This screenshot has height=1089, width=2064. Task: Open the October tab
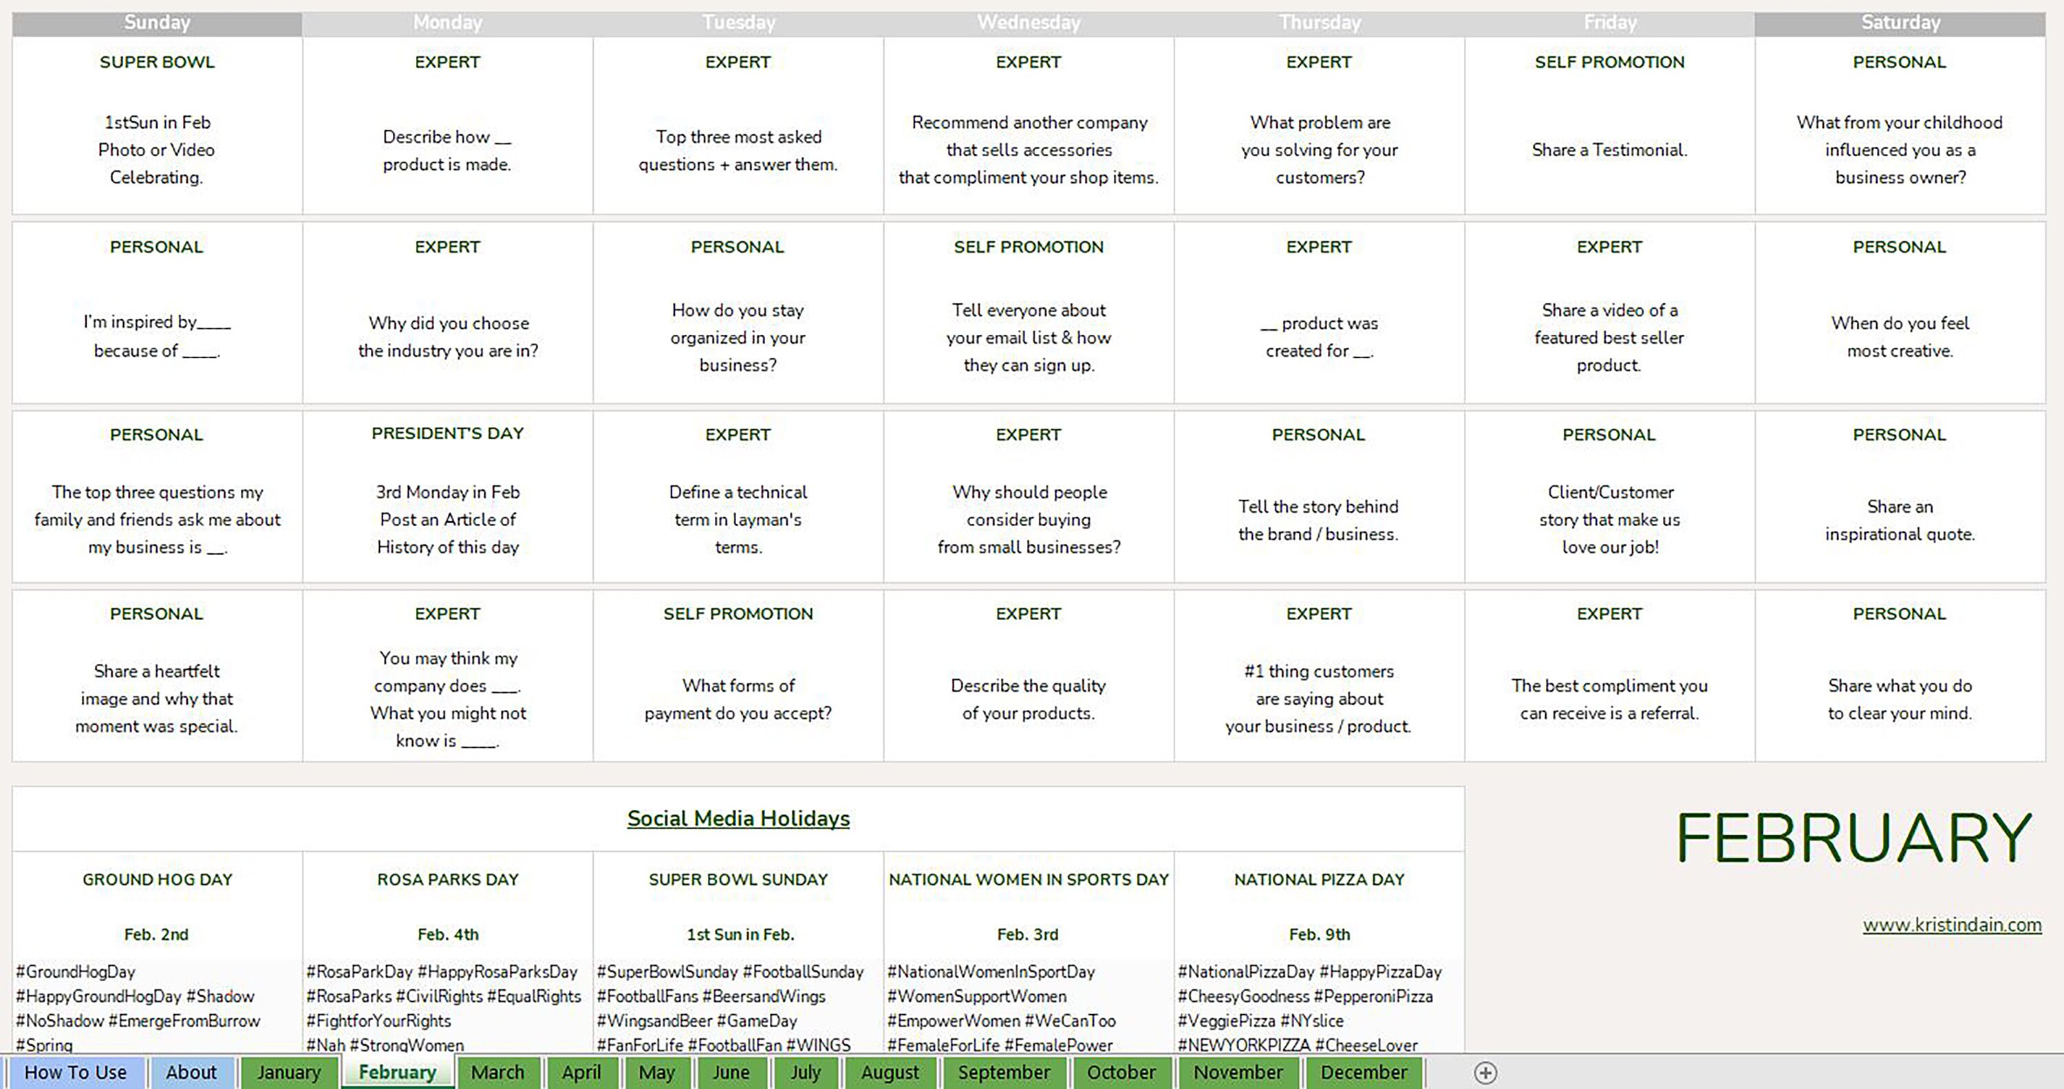pos(1121,1073)
